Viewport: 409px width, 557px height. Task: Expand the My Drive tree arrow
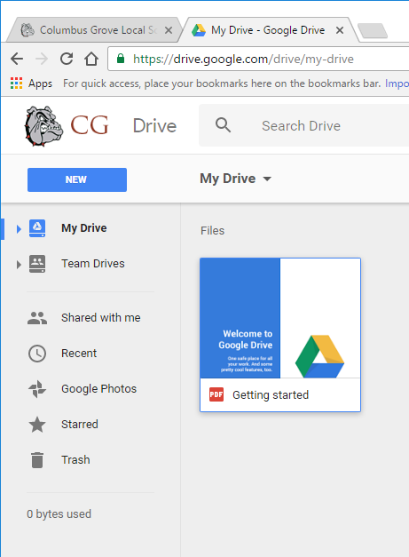click(x=19, y=229)
